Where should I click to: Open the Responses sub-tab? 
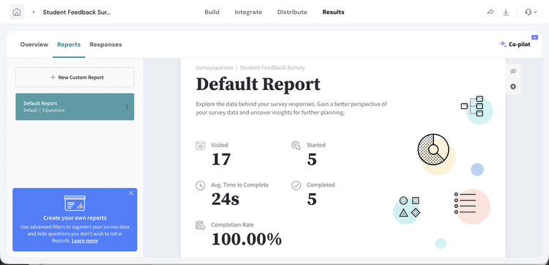point(105,45)
